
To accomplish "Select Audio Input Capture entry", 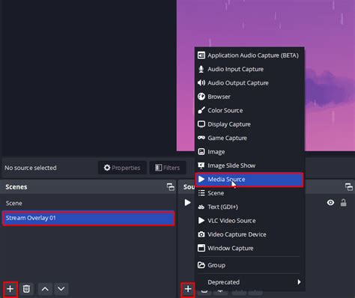I will (249, 69).
